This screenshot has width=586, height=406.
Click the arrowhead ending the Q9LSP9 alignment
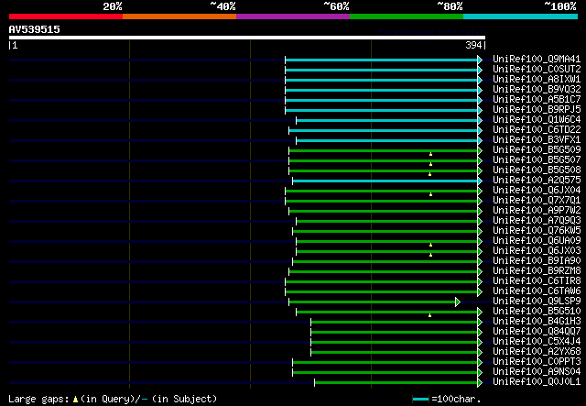[458, 302]
